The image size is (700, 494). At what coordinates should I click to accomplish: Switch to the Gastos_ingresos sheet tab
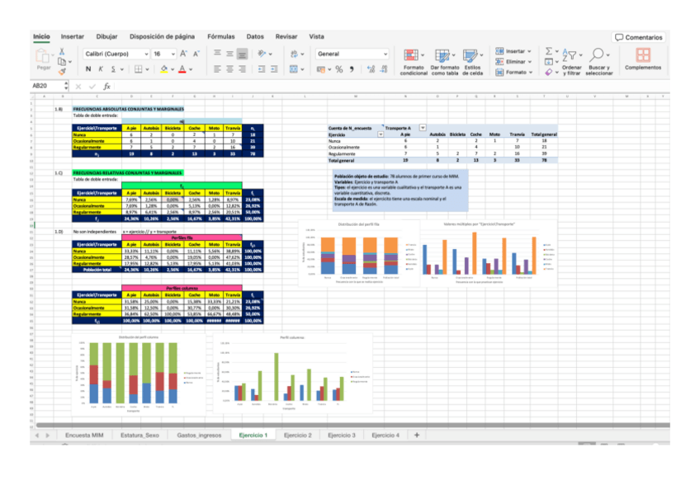199,435
